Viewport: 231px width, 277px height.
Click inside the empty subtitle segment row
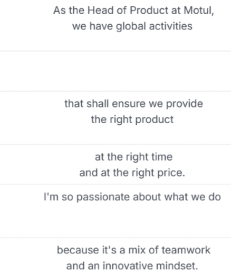[x=115, y=71]
